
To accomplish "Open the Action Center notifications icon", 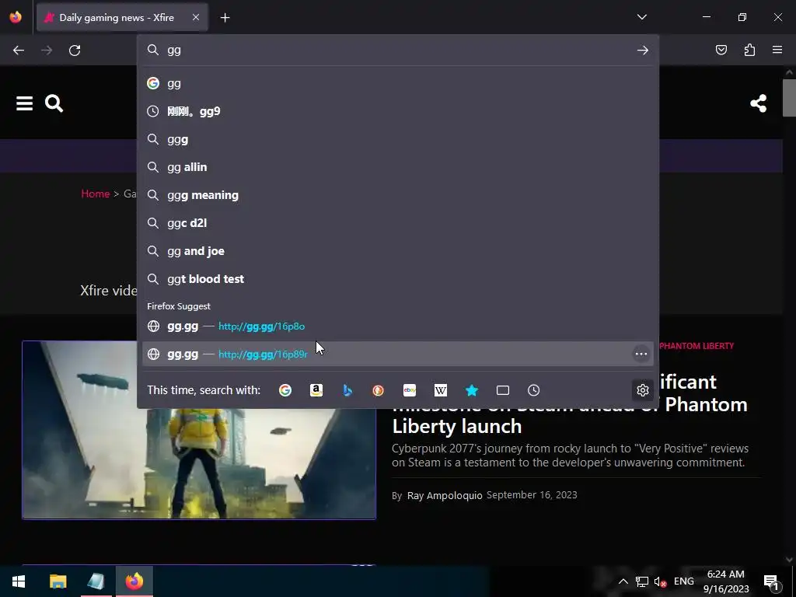I will click(771, 581).
